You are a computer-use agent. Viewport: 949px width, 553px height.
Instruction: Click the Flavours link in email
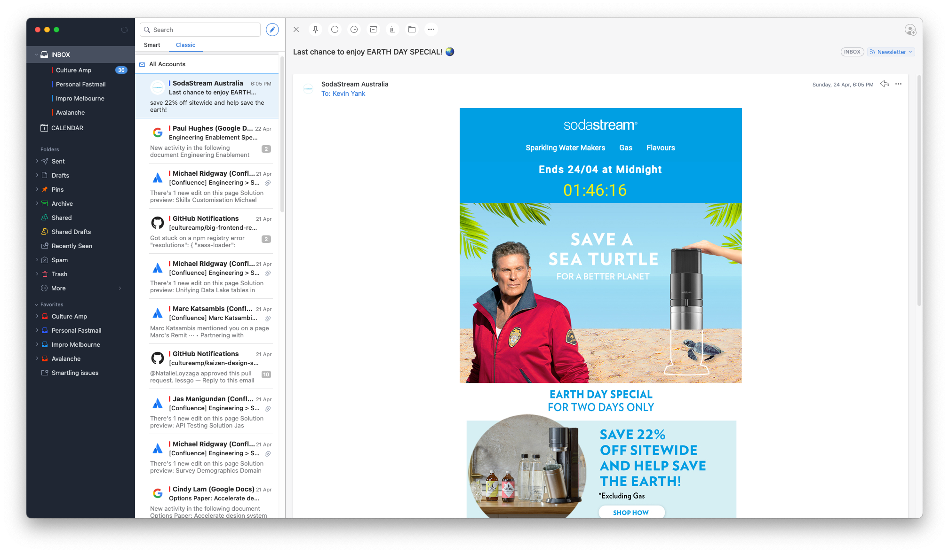click(x=661, y=148)
